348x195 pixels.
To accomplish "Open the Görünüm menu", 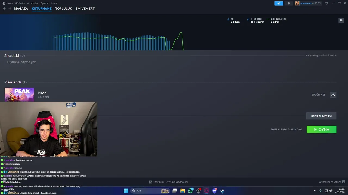I will click(x=20, y=3).
